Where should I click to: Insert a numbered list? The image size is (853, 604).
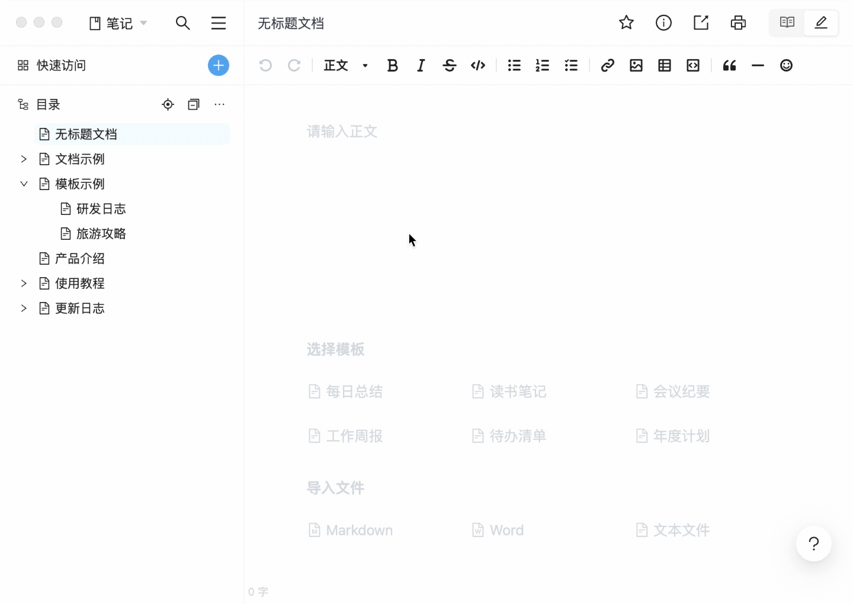point(543,65)
